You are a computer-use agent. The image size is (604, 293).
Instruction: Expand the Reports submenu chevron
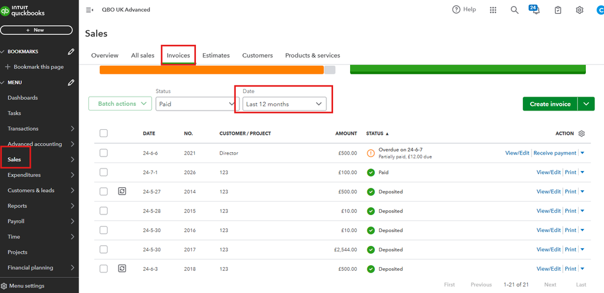point(73,206)
